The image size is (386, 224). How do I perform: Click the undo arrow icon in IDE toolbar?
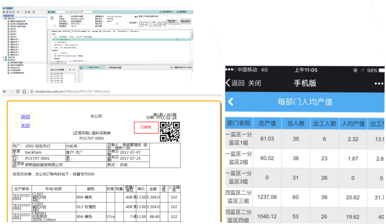pos(21,12)
